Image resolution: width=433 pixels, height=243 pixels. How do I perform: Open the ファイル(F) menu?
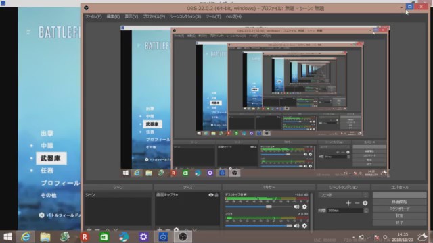(93, 16)
